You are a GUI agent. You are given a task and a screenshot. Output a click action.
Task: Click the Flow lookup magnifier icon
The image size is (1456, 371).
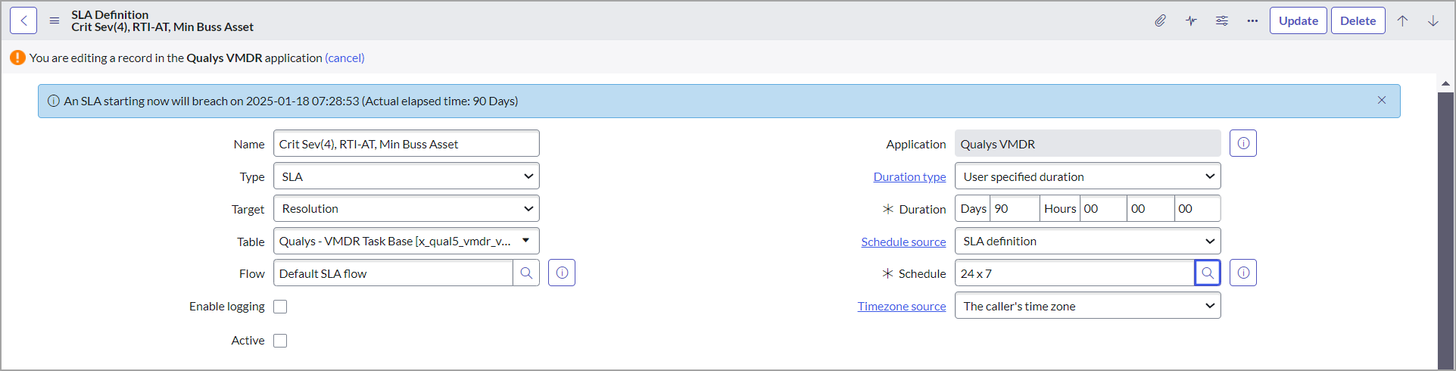[x=526, y=273]
